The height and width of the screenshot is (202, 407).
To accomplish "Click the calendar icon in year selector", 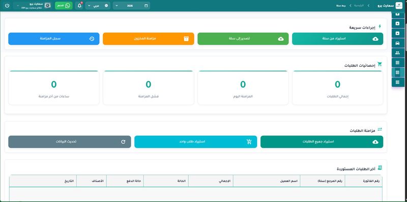I will pos(146,6).
